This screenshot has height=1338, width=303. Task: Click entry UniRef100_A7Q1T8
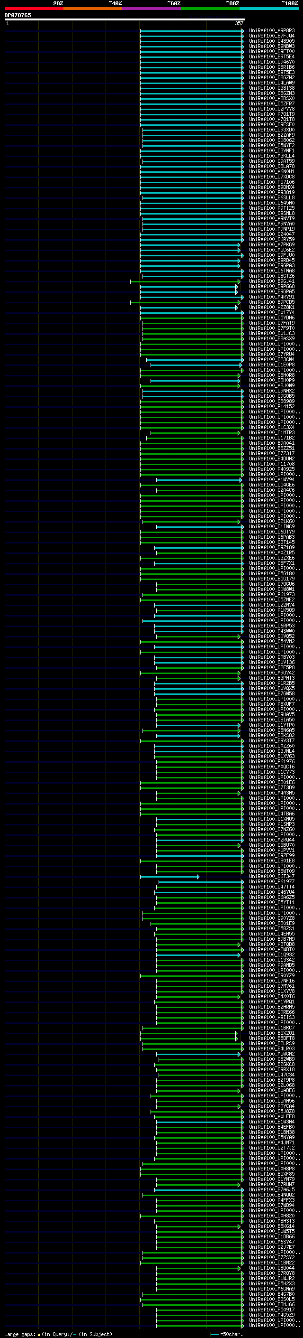[x=272, y=120]
